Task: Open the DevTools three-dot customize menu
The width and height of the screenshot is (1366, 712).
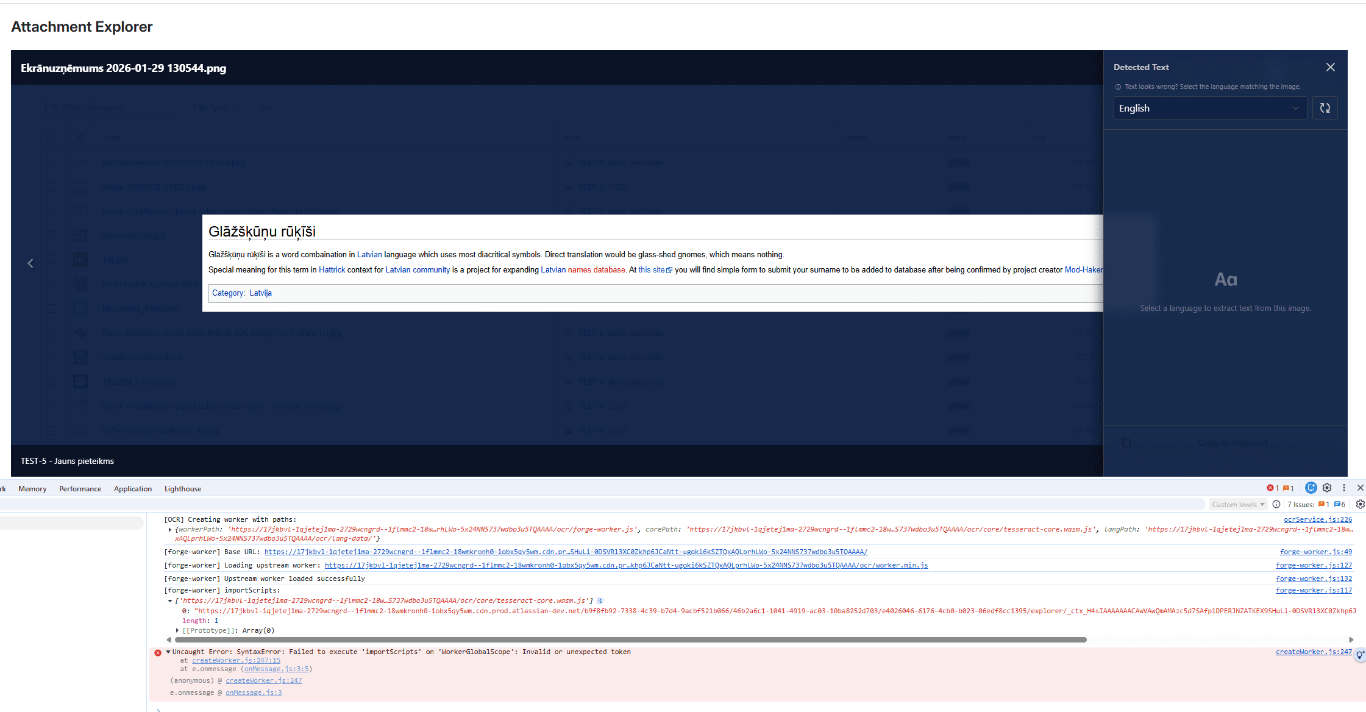Action: pyautogui.click(x=1343, y=488)
